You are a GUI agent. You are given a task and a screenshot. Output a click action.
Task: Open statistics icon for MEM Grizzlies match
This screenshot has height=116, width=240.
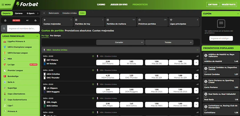[x=197, y=70]
